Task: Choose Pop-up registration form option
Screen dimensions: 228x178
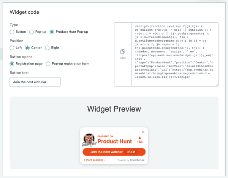Action: click(48, 64)
